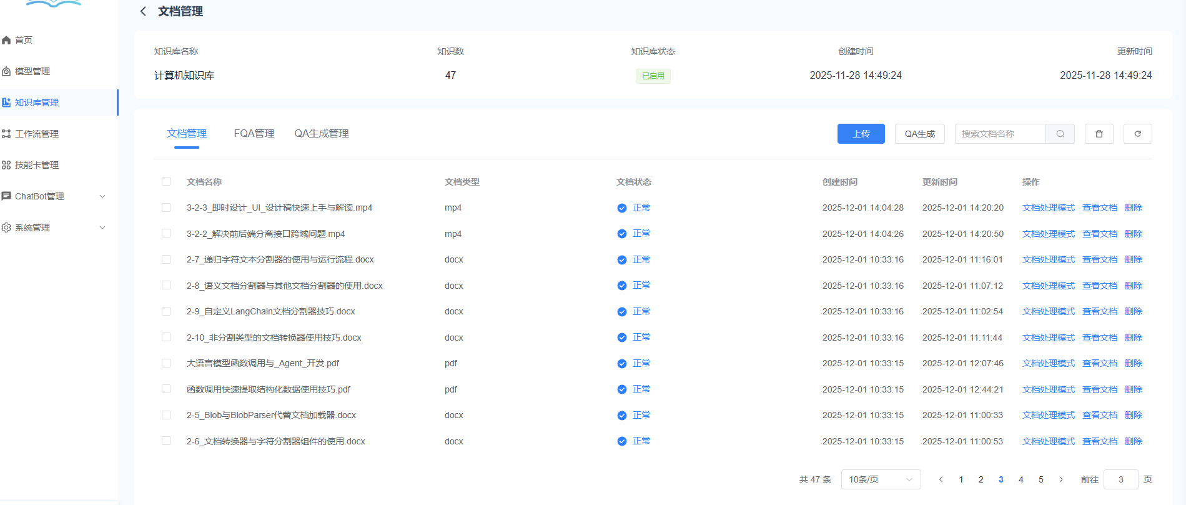This screenshot has height=505, width=1186.
Task: Click the search magnifier icon
Action: [1060, 134]
